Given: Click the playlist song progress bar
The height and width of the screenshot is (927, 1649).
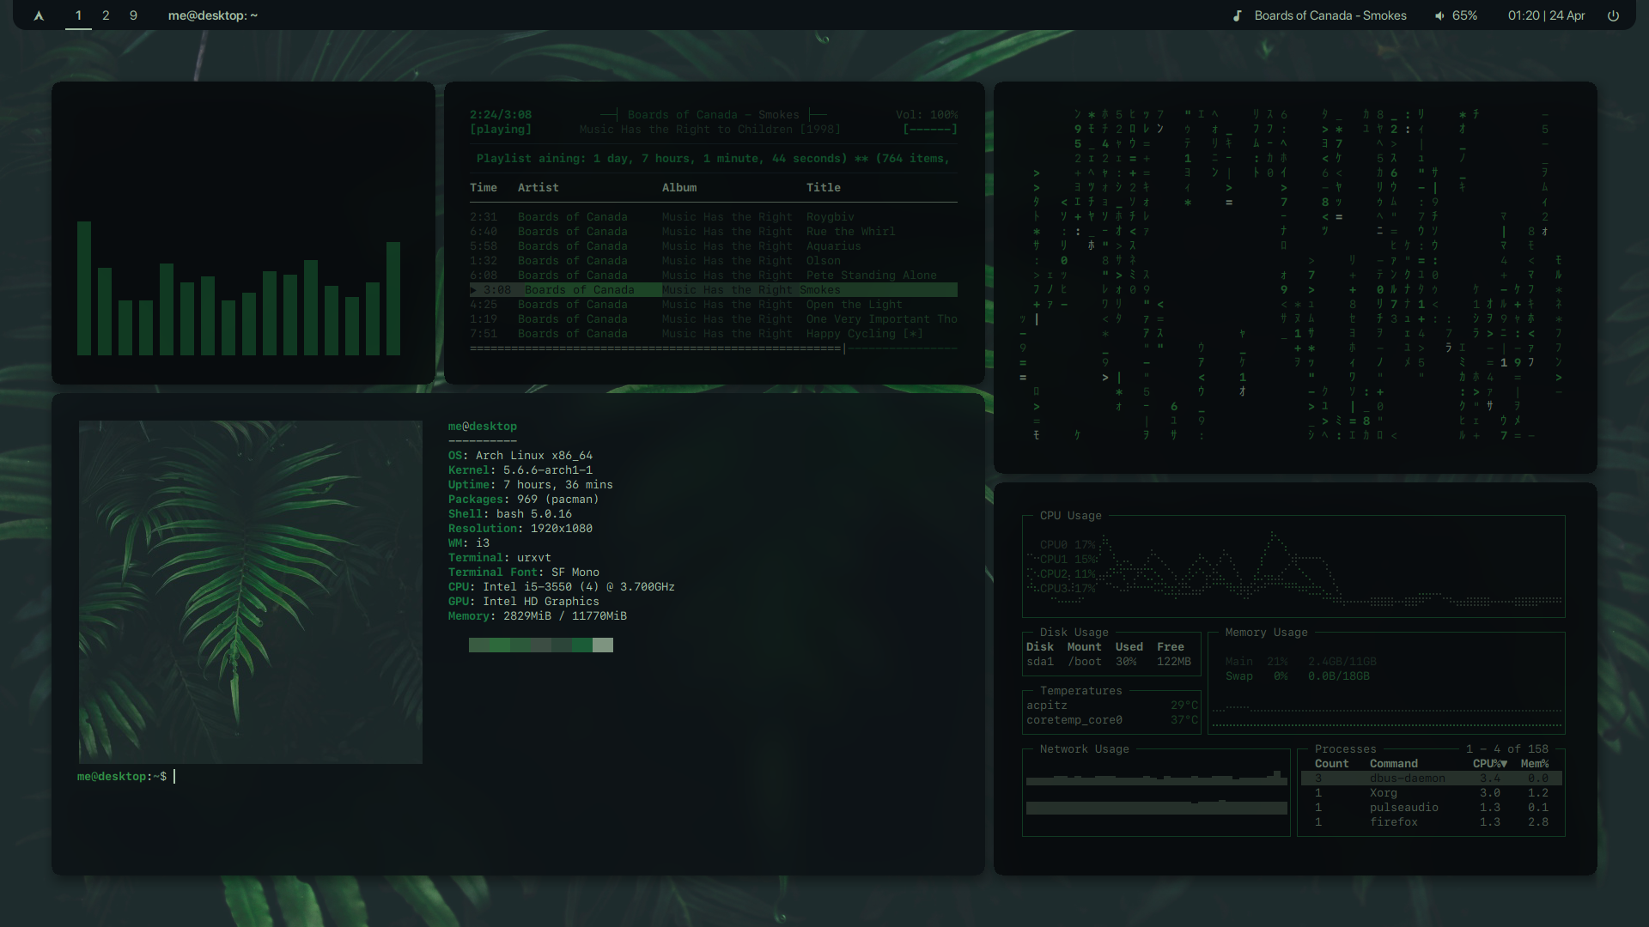Looking at the screenshot, I should [713, 348].
